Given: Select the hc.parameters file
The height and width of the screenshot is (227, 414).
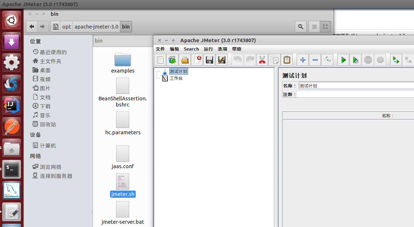Looking at the screenshot, I should pos(123,123).
